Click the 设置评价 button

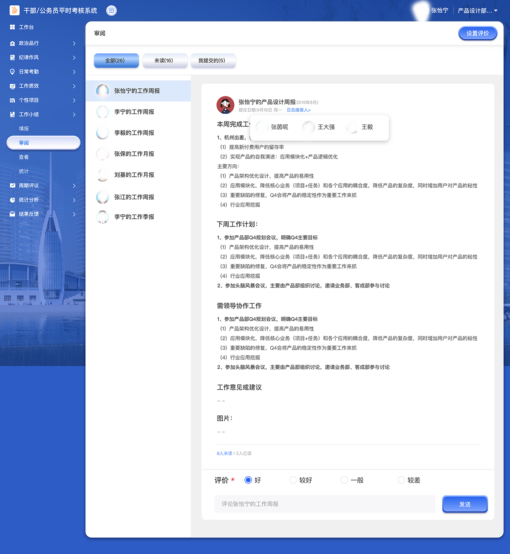(x=477, y=33)
